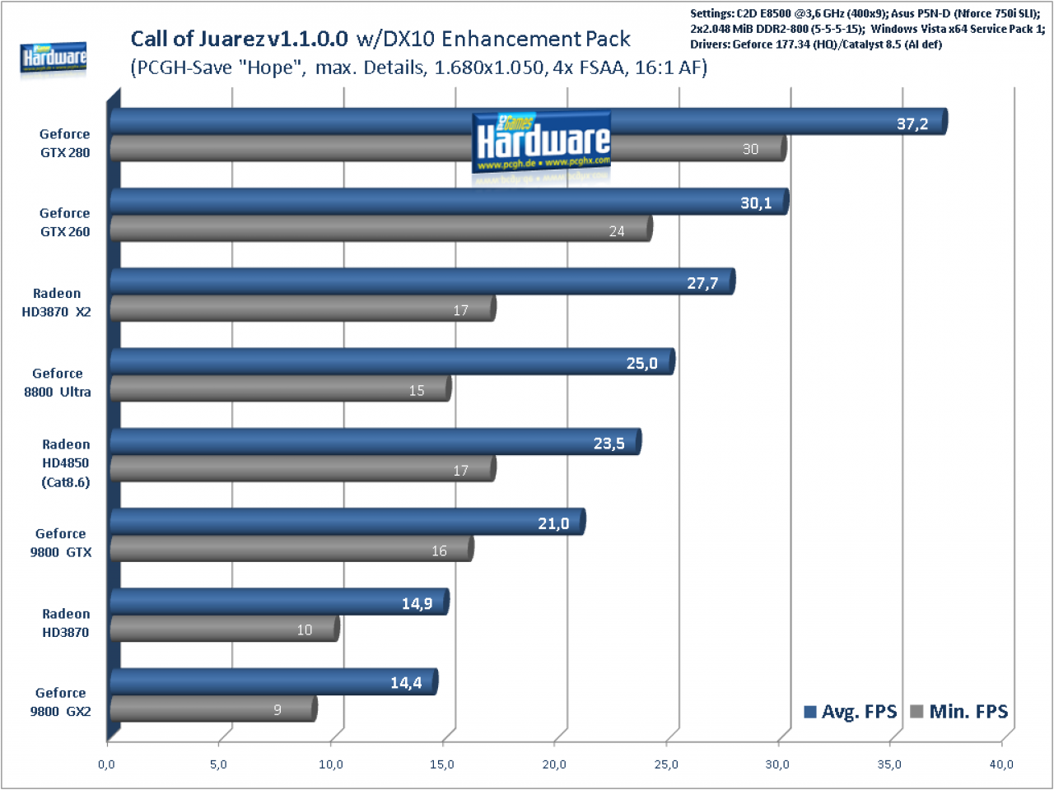Select the settings line mentioning C2D E8500

(x=867, y=13)
